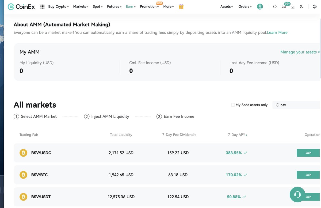This screenshot has height=208, width=321.
Task: Click the Inject AMM Liquidity step label
Action: pyautogui.click(x=110, y=116)
